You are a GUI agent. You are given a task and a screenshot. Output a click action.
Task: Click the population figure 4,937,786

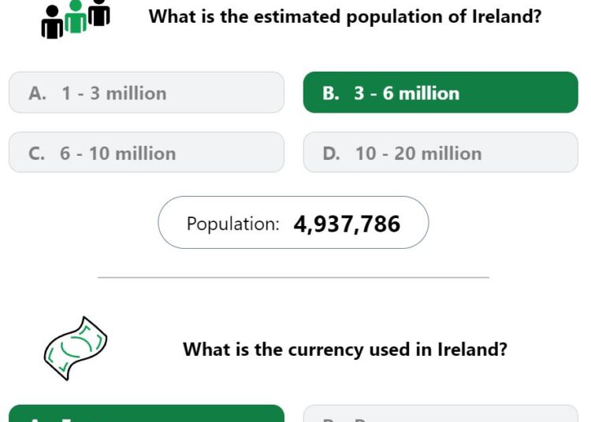click(347, 224)
